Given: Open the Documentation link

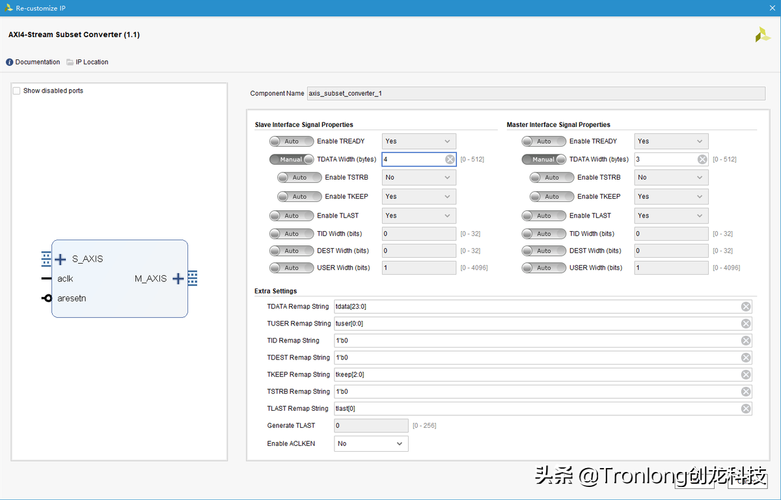Looking at the screenshot, I should (38, 62).
